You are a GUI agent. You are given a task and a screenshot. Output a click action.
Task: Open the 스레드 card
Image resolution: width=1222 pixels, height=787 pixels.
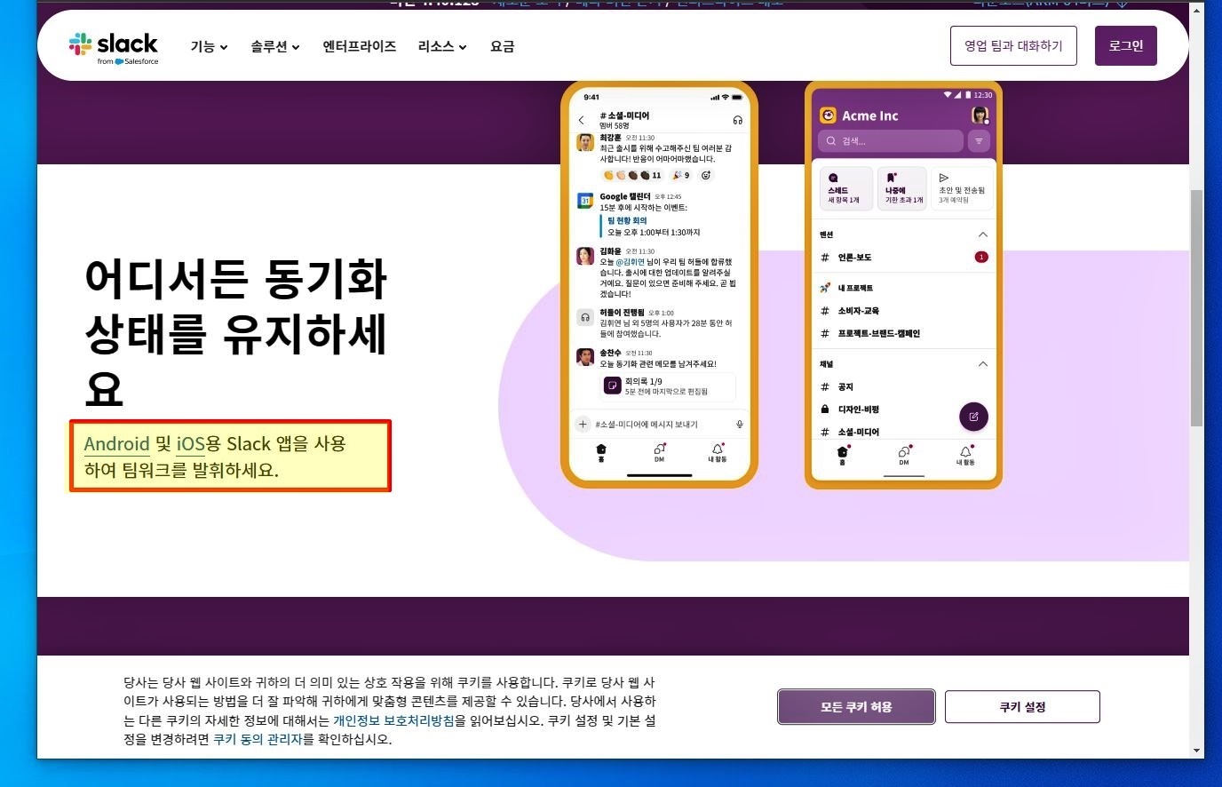click(x=845, y=188)
